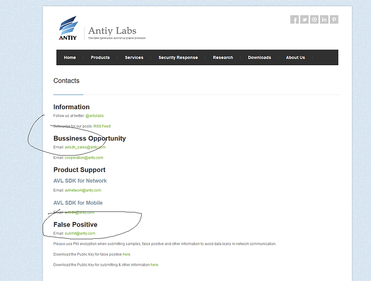Viewport: 371px width, 281px height.
Task: Go to Home in navigation bar
Action: pos(70,57)
